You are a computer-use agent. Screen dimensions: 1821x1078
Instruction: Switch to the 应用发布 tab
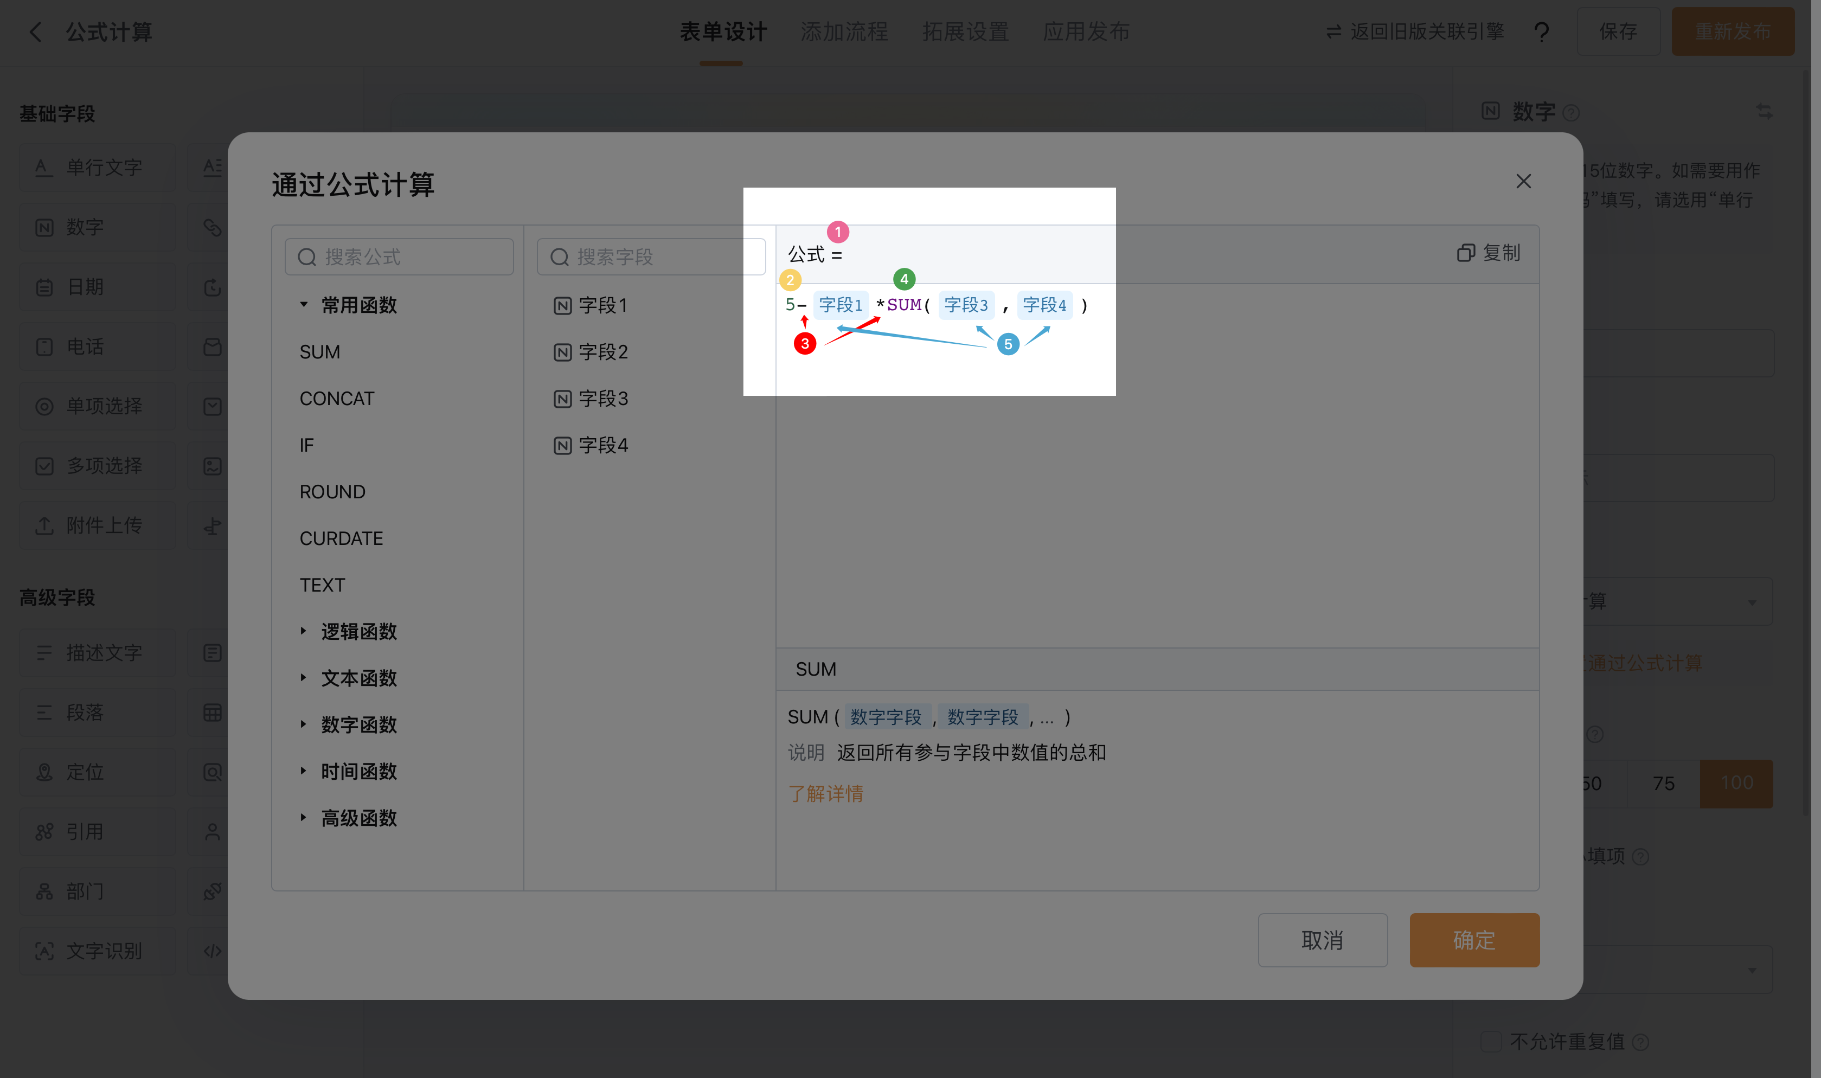pyautogui.click(x=1086, y=32)
